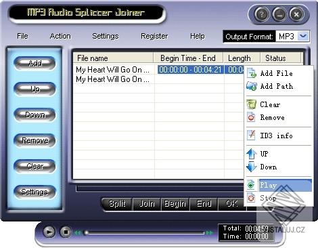Sort by File name column header
Viewport: 318px width, 248px height.
[113, 58]
